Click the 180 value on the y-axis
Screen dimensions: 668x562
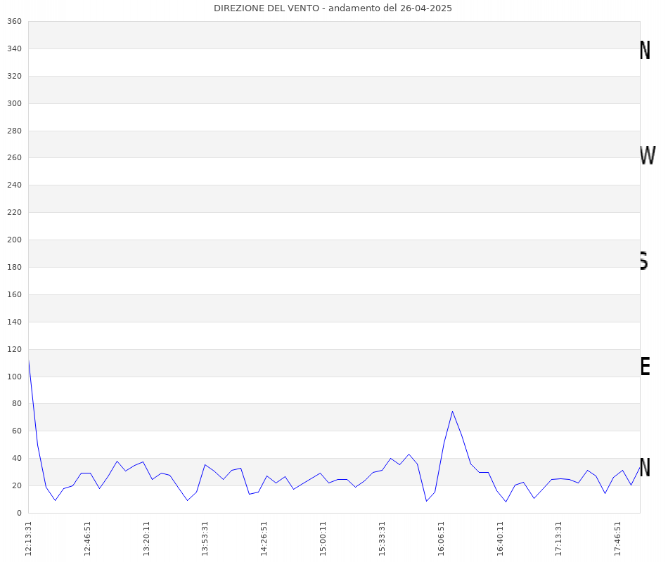(x=14, y=267)
